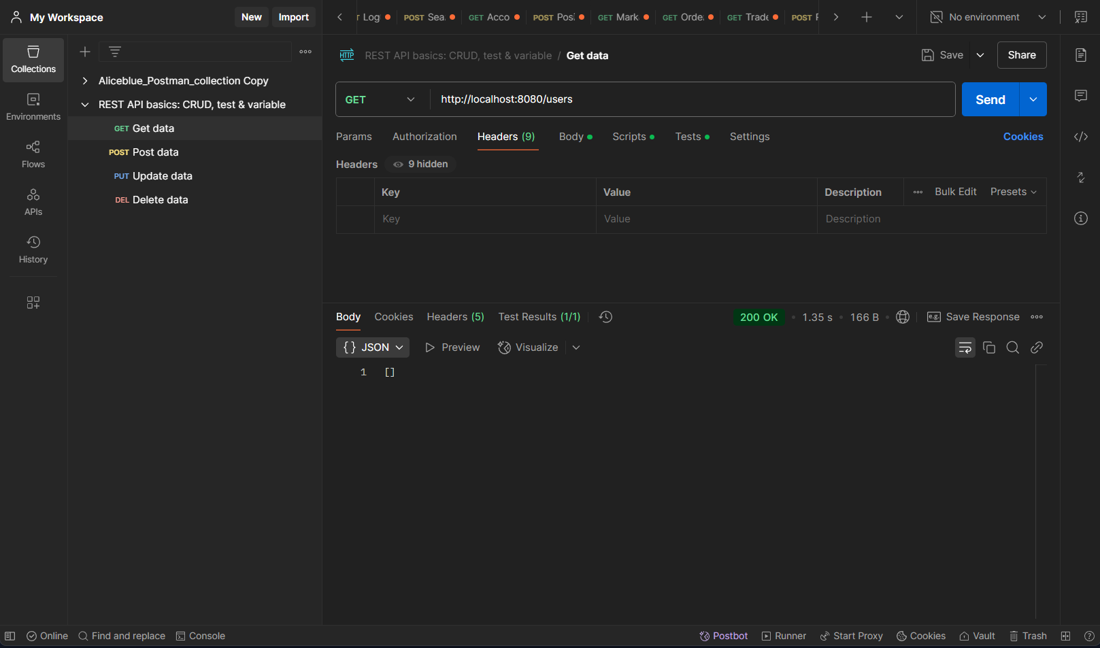
Task: Open the Collections sidebar panel
Action: (33, 60)
